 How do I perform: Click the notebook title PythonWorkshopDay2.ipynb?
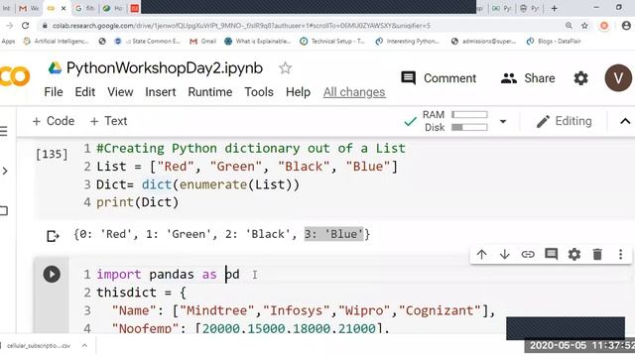point(165,68)
